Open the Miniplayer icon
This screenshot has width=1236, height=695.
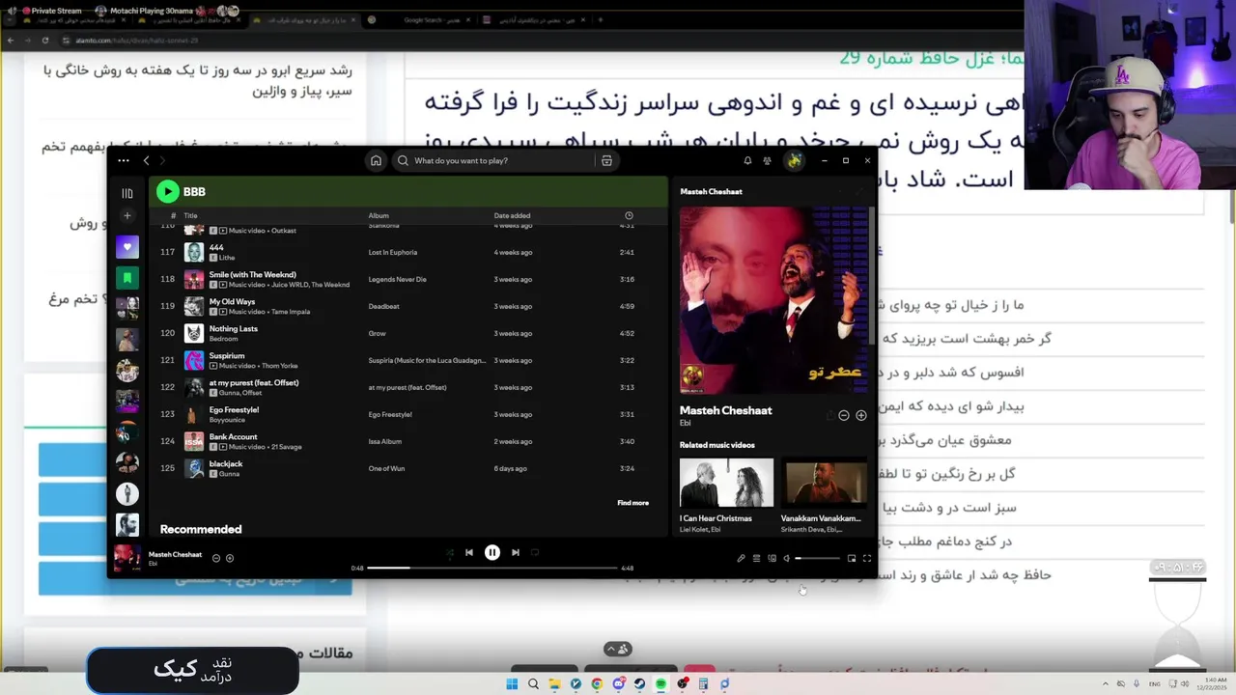pos(852,558)
